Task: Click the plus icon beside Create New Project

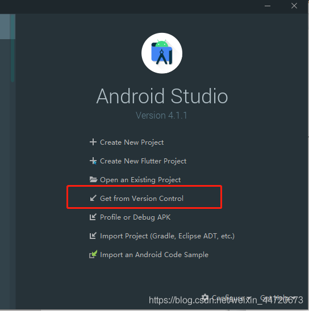Action: coord(93,142)
